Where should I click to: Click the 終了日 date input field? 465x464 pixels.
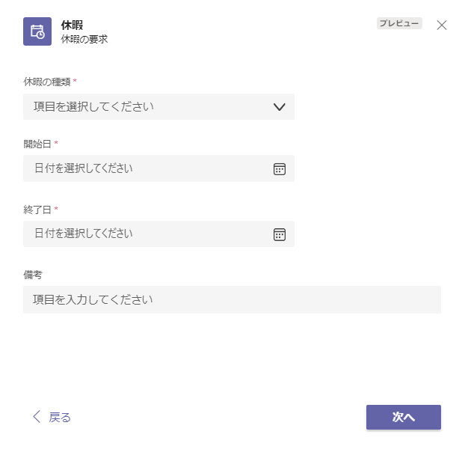point(146,234)
